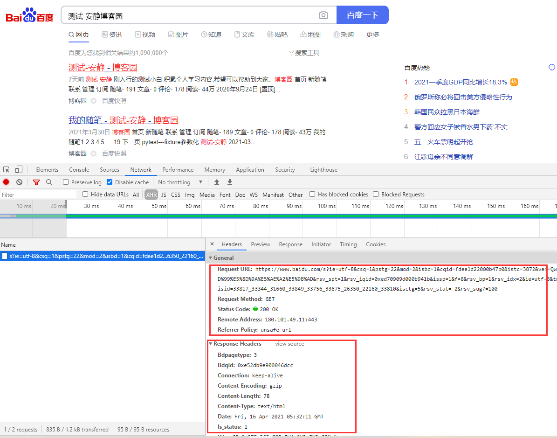557x438 pixels.
Task: Export HAR file with download icon
Action: (x=230, y=182)
